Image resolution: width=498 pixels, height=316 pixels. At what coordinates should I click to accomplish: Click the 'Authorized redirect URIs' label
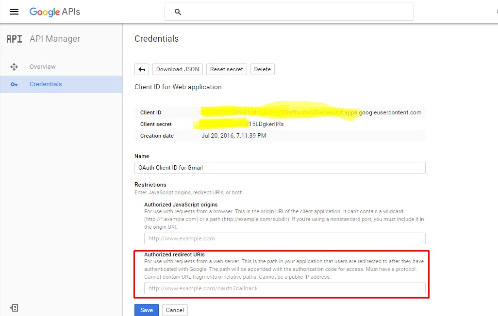click(x=174, y=254)
